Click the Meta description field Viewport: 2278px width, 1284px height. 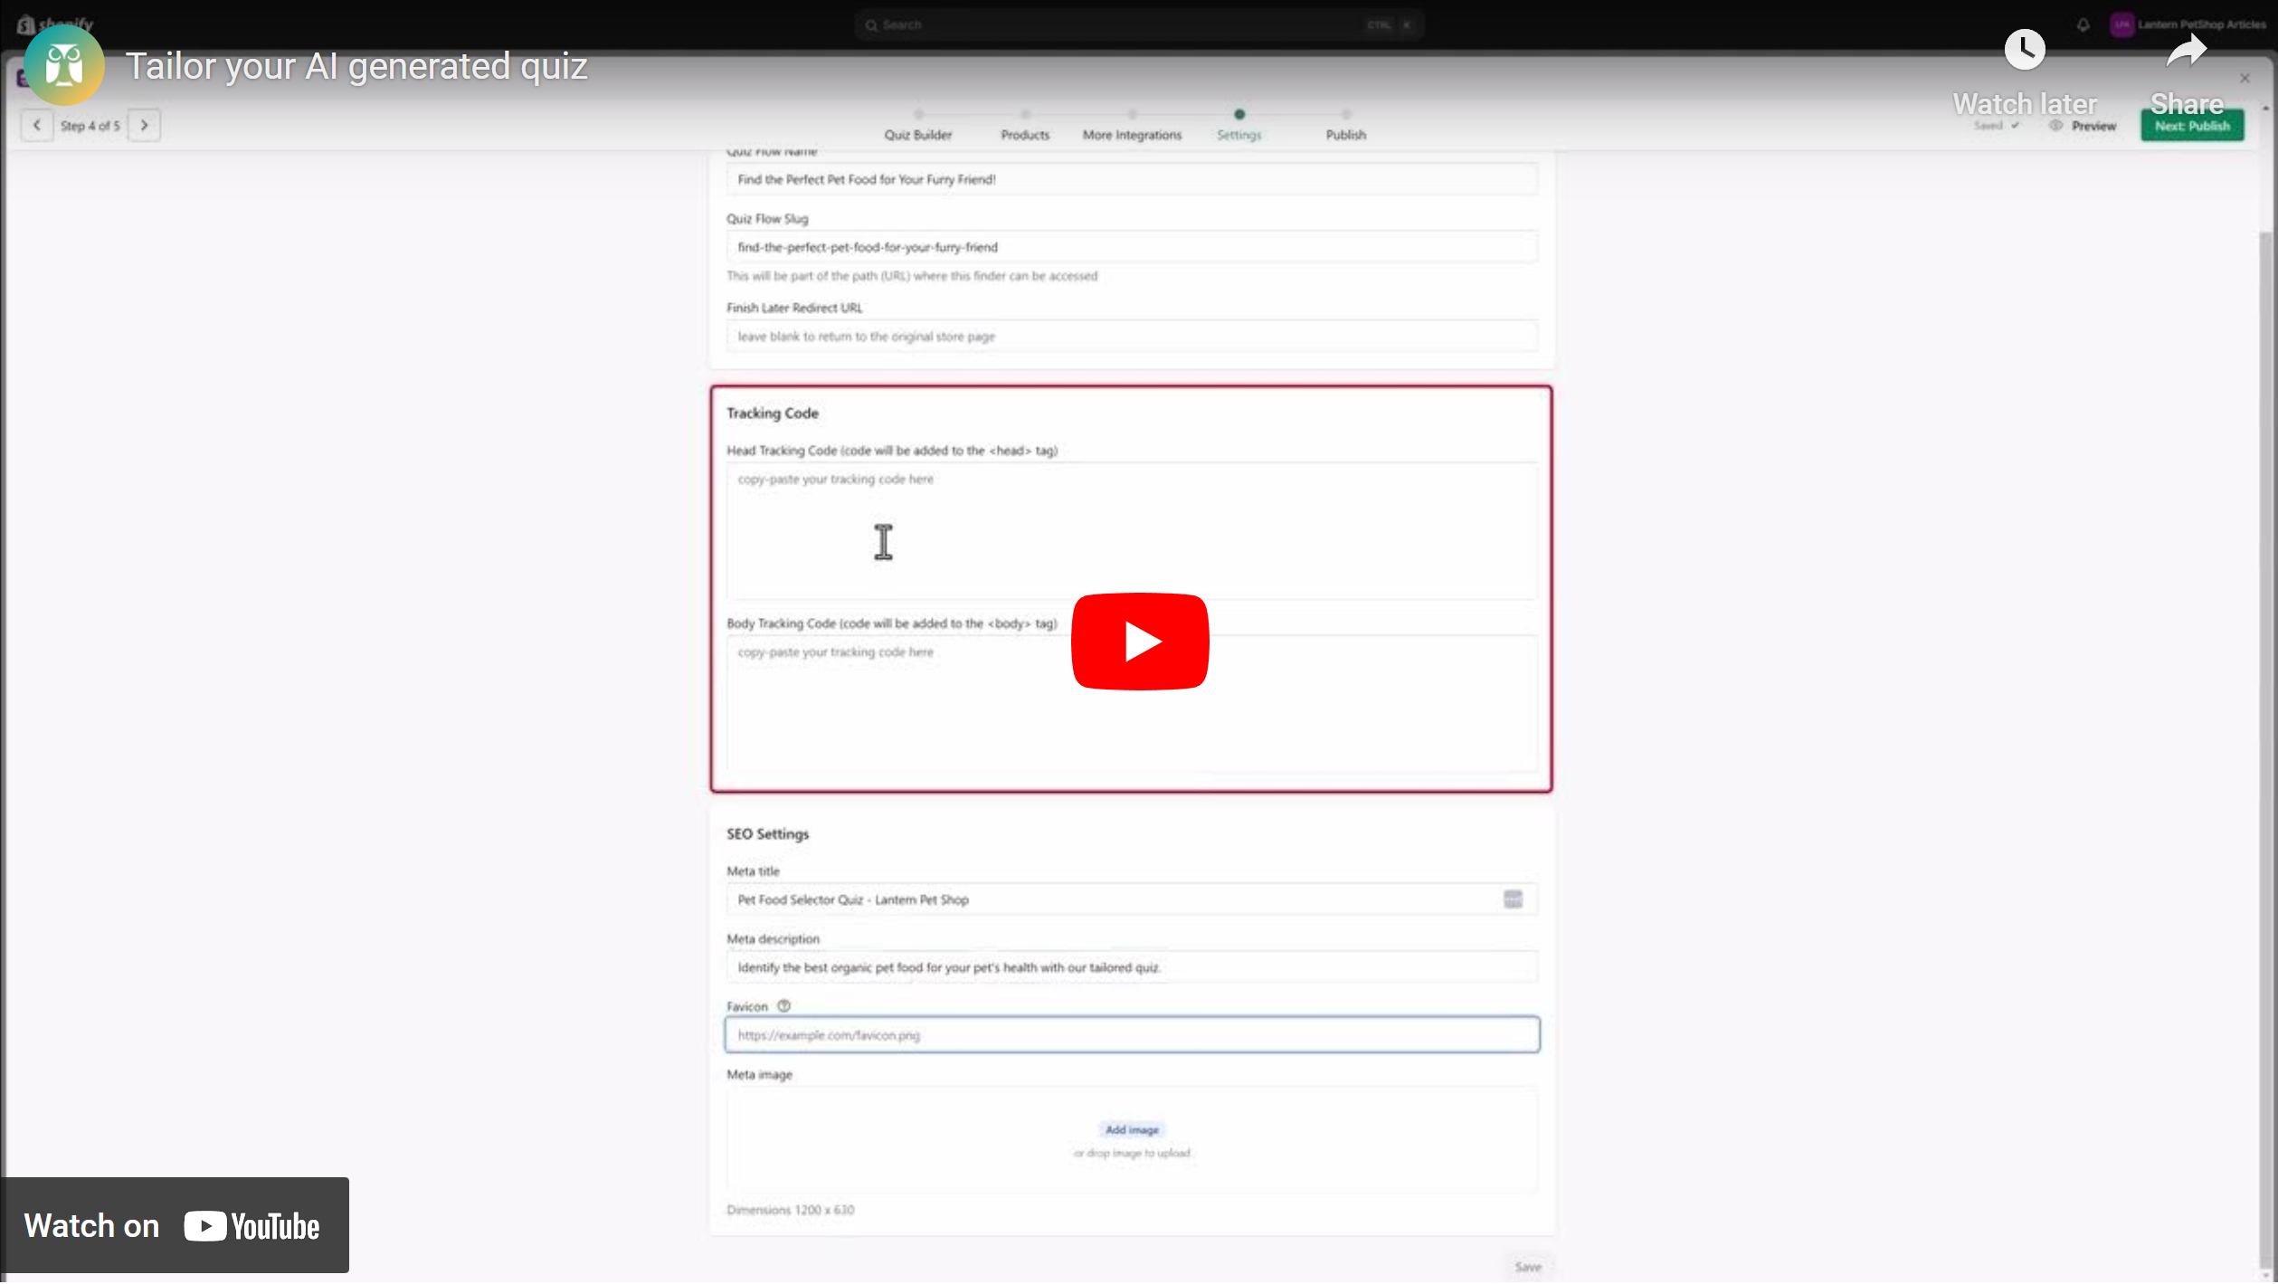coord(1132,968)
